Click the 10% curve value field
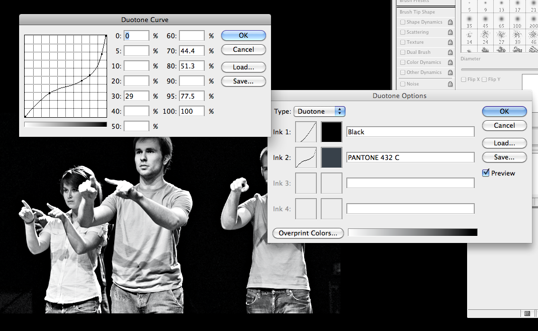The image size is (538, 331). (x=137, y=66)
